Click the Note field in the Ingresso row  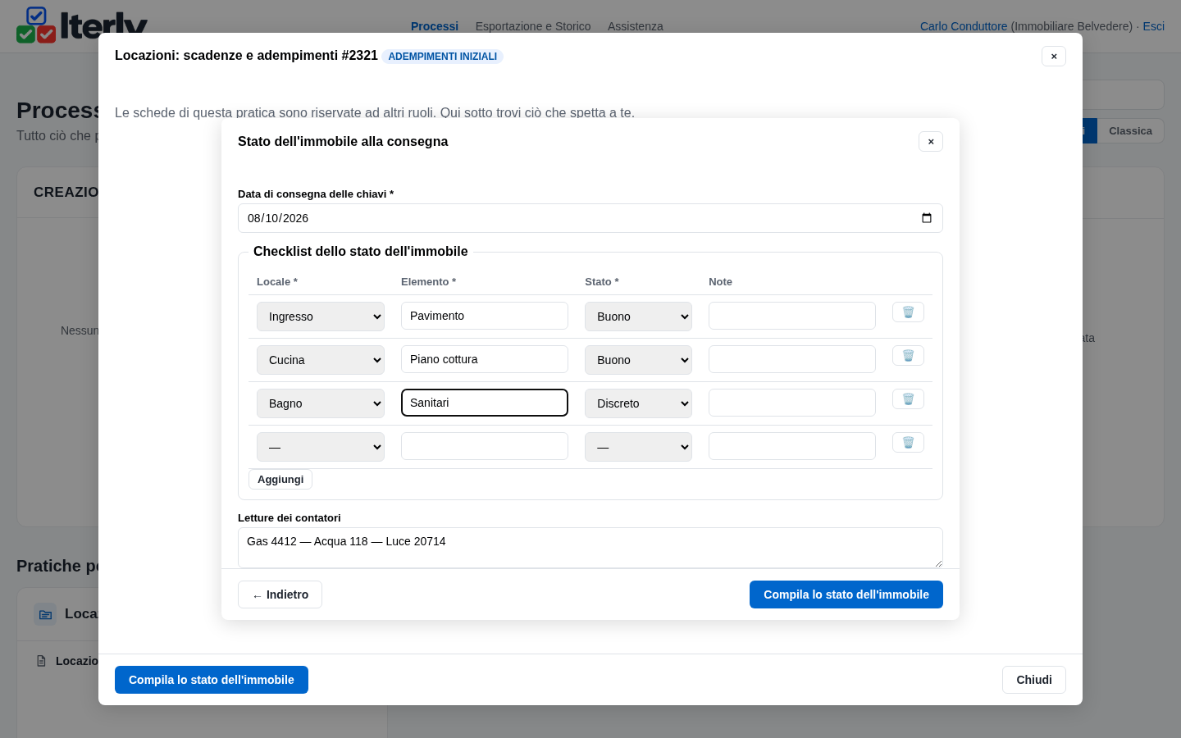[792, 316]
